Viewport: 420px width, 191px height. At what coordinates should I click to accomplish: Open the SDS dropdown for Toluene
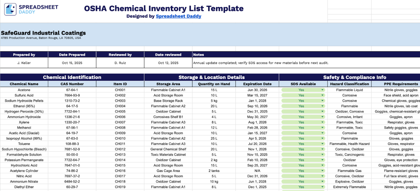[x=322, y=144]
